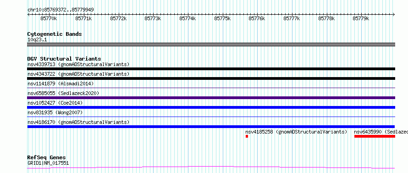The width and height of the screenshot is (408, 173).
Task: Select the blue nsv1052427 variant bar
Action: (211, 107)
